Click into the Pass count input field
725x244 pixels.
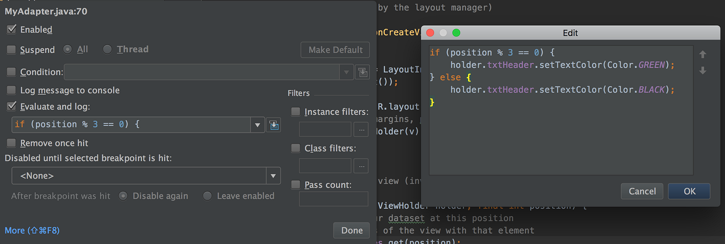333,199
